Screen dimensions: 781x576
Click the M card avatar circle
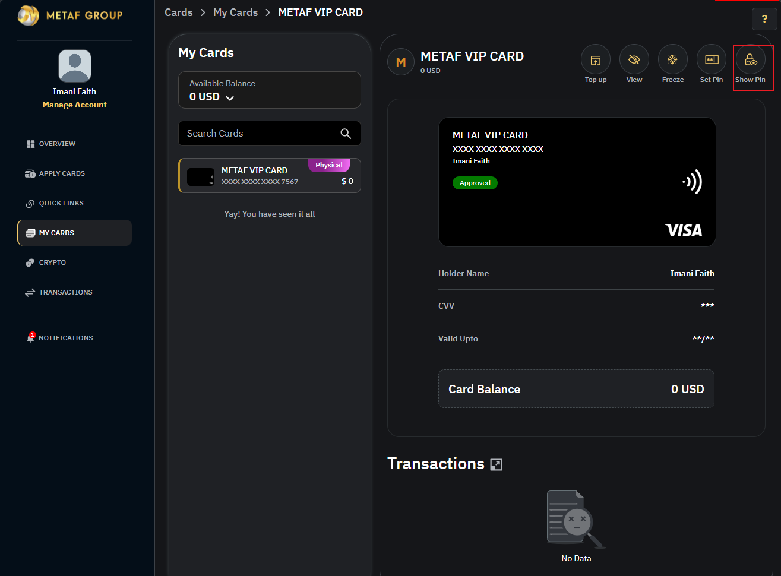click(x=401, y=62)
